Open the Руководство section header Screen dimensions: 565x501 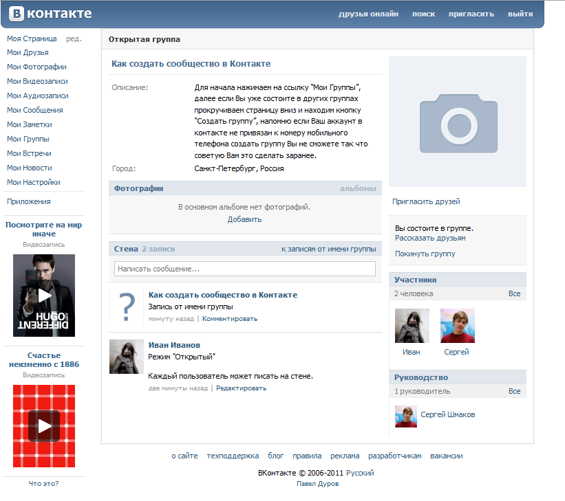pyautogui.click(x=421, y=377)
